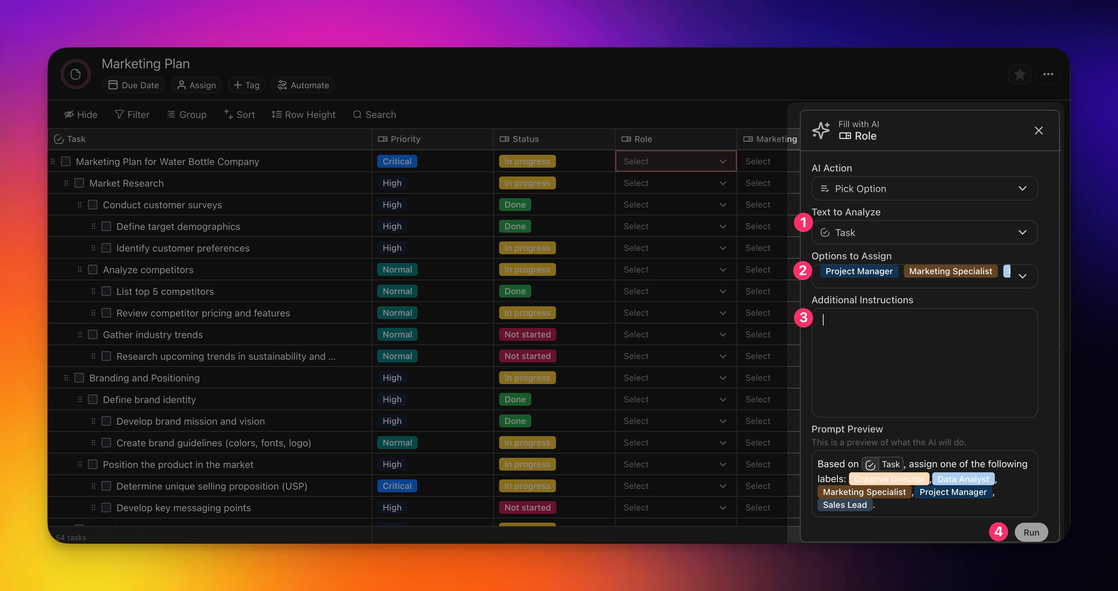
Task: Click the circular Marketing Plan project icon
Action: point(75,75)
